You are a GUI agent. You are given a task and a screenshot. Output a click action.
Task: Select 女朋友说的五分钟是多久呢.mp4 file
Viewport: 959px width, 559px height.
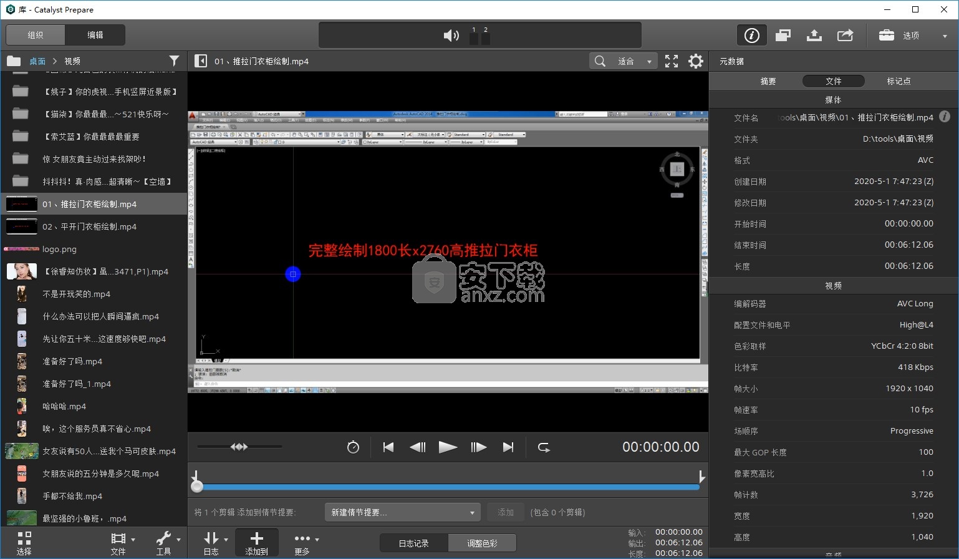tap(94, 474)
